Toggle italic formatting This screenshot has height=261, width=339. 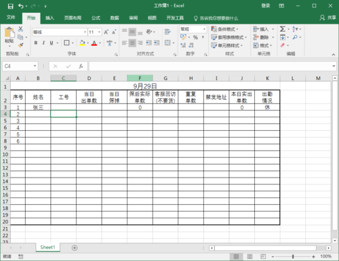[43, 43]
